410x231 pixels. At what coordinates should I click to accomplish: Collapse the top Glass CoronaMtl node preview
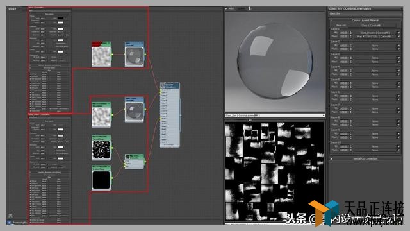point(142,43)
